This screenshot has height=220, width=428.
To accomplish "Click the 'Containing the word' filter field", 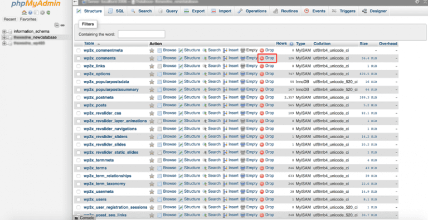I will 142,35.
